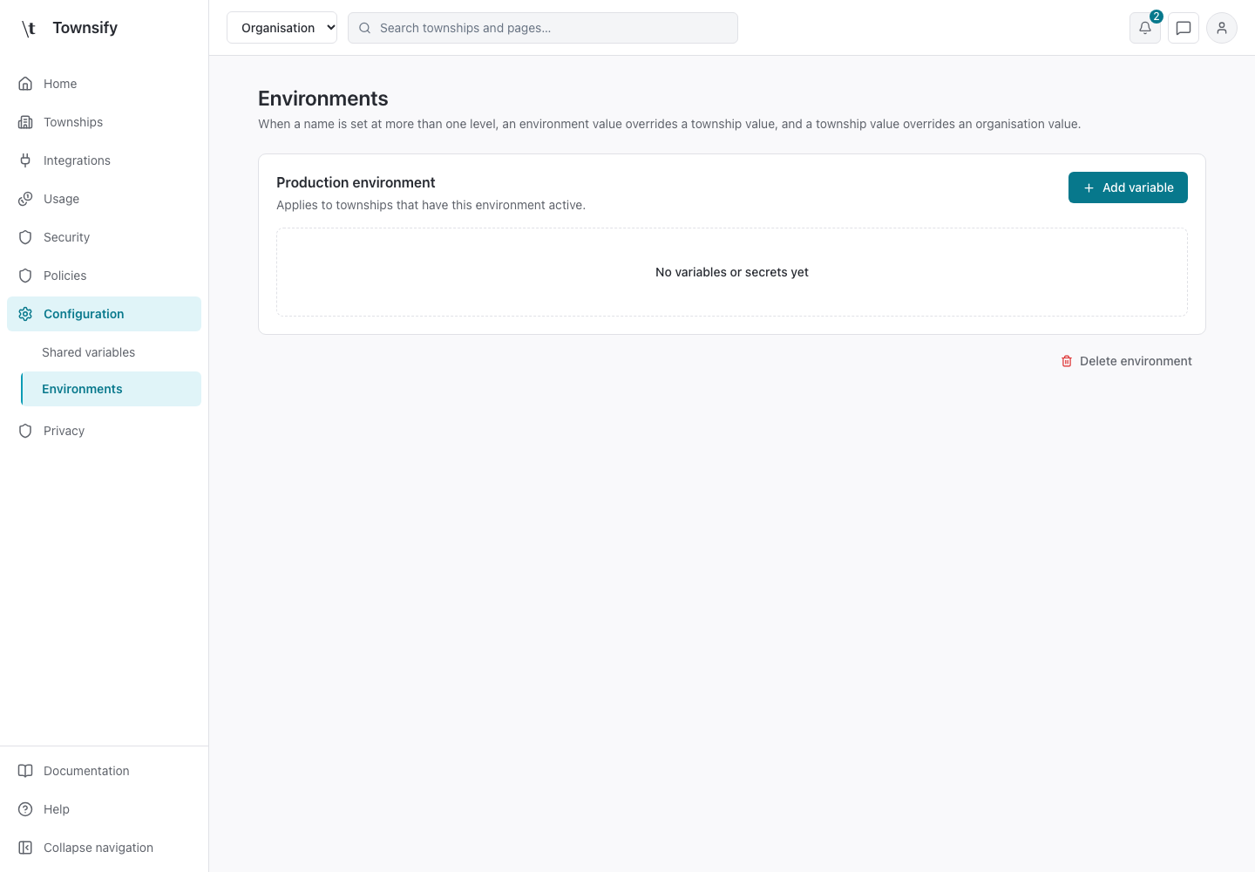Click the Home house icon
Image resolution: width=1255 pixels, height=872 pixels.
[25, 84]
